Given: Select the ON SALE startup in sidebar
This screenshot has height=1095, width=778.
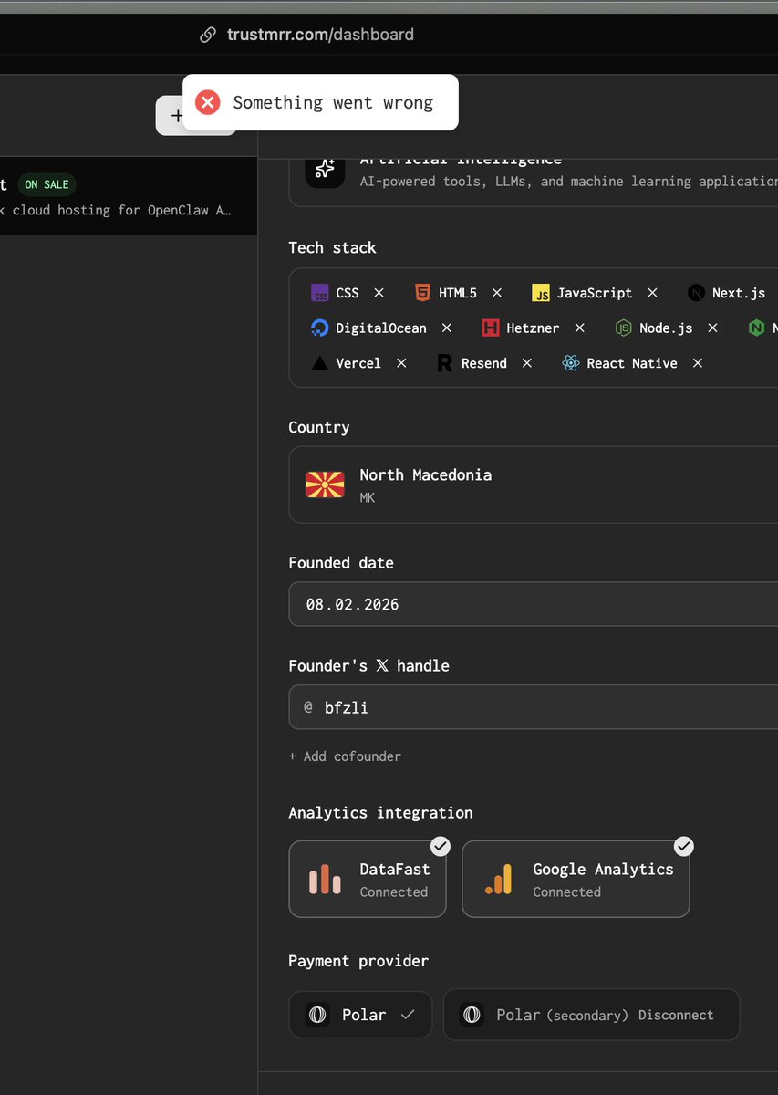Looking at the screenshot, I should (129, 197).
